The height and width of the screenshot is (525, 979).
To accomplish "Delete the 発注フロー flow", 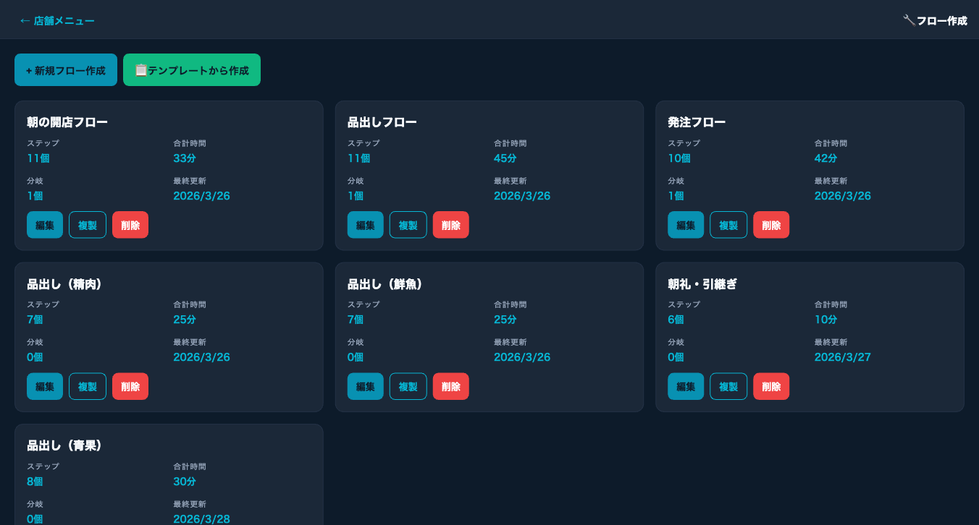I will (771, 225).
